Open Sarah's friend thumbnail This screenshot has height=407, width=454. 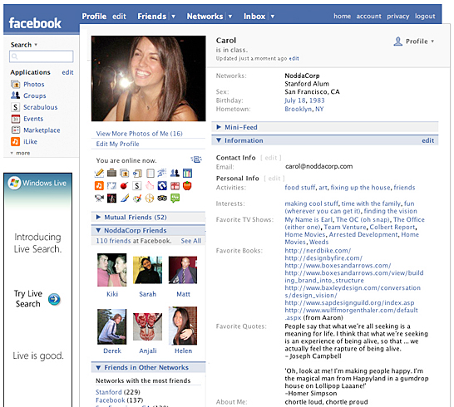coord(148,270)
